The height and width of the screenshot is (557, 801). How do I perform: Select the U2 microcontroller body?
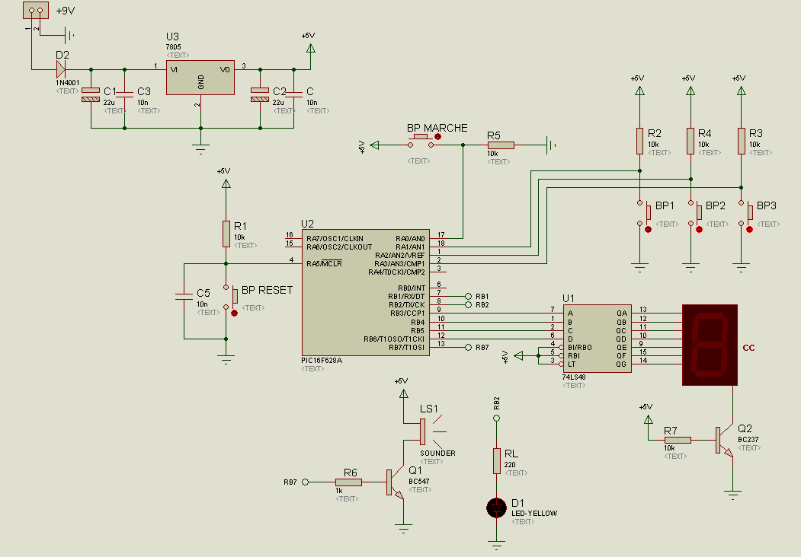pyautogui.click(x=365, y=292)
